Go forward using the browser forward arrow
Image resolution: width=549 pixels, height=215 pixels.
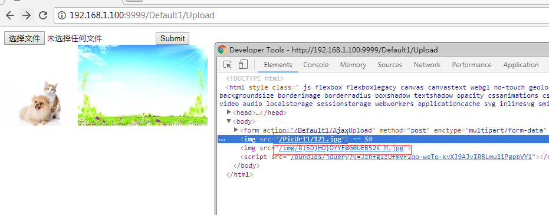(x=27, y=15)
